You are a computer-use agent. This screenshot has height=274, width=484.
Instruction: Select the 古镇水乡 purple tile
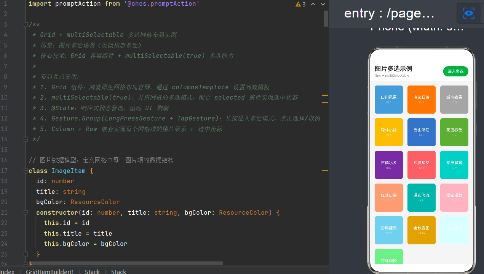pyautogui.click(x=389, y=165)
